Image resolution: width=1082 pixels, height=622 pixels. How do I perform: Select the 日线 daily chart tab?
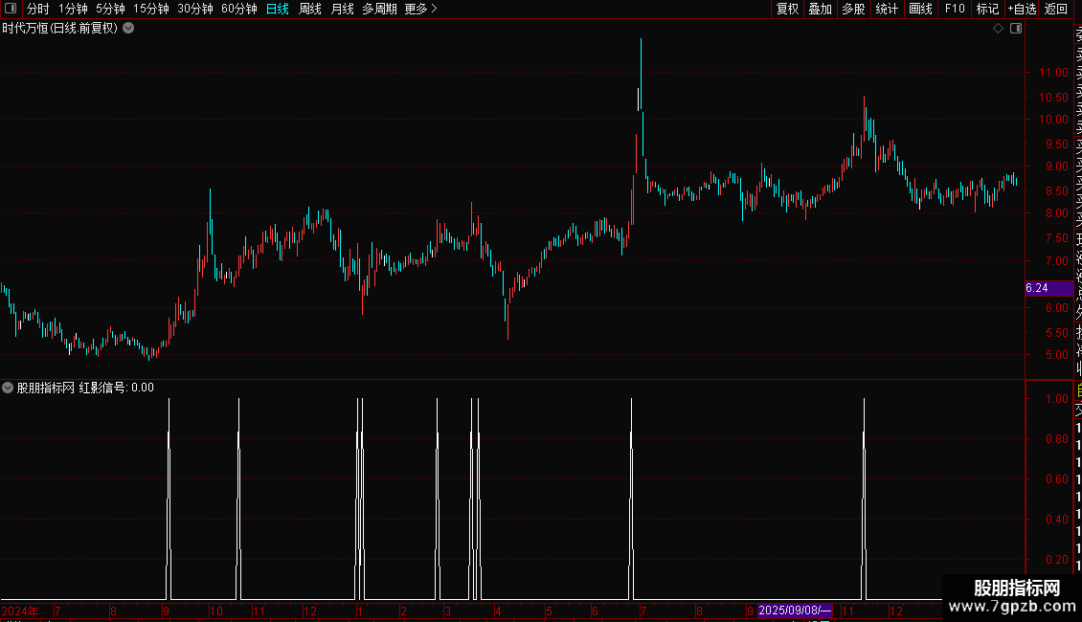pyautogui.click(x=278, y=9)
